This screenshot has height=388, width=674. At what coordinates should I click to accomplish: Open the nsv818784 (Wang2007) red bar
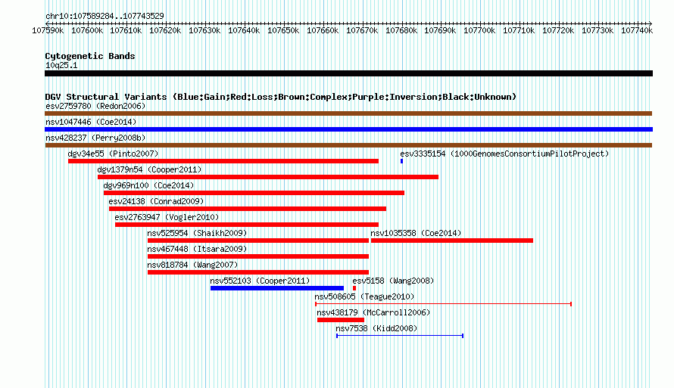[x=258, y=272]
